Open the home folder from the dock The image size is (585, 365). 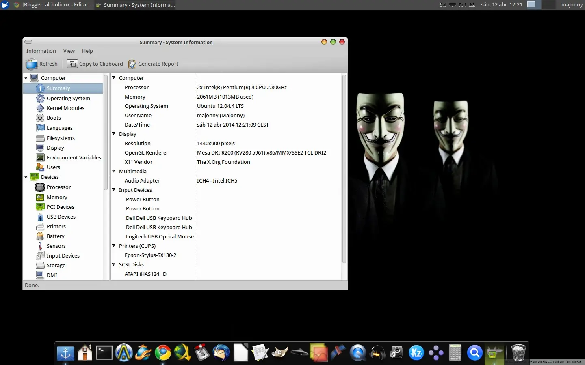[x=84, y=352]
